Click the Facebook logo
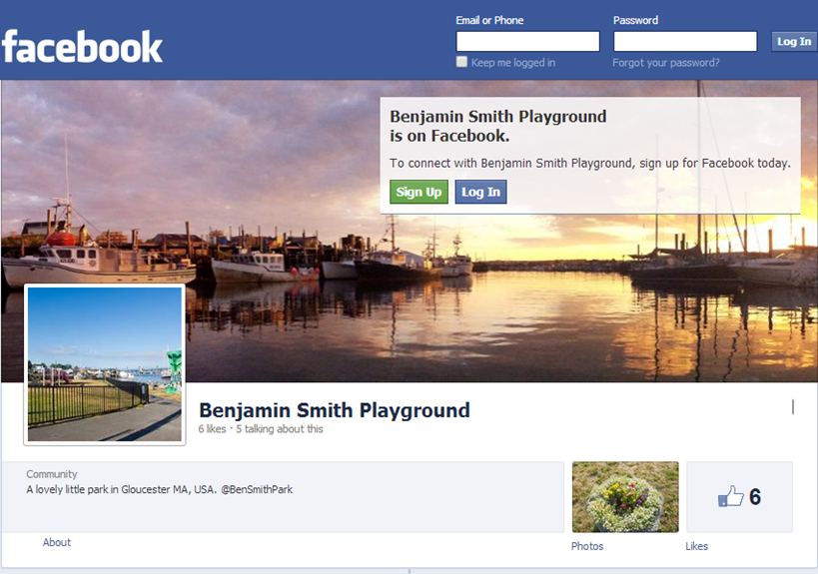The image size is (818, 574). point(82,47)
